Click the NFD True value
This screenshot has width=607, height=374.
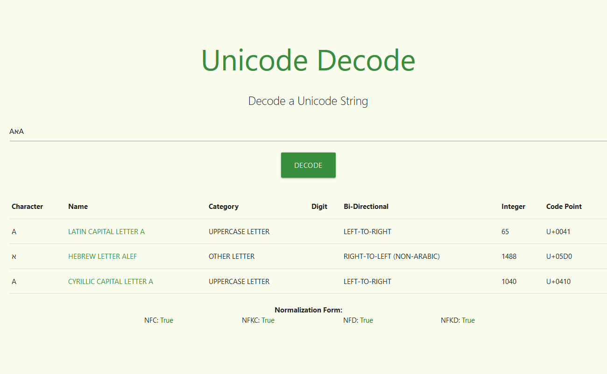tap(367, 320)
